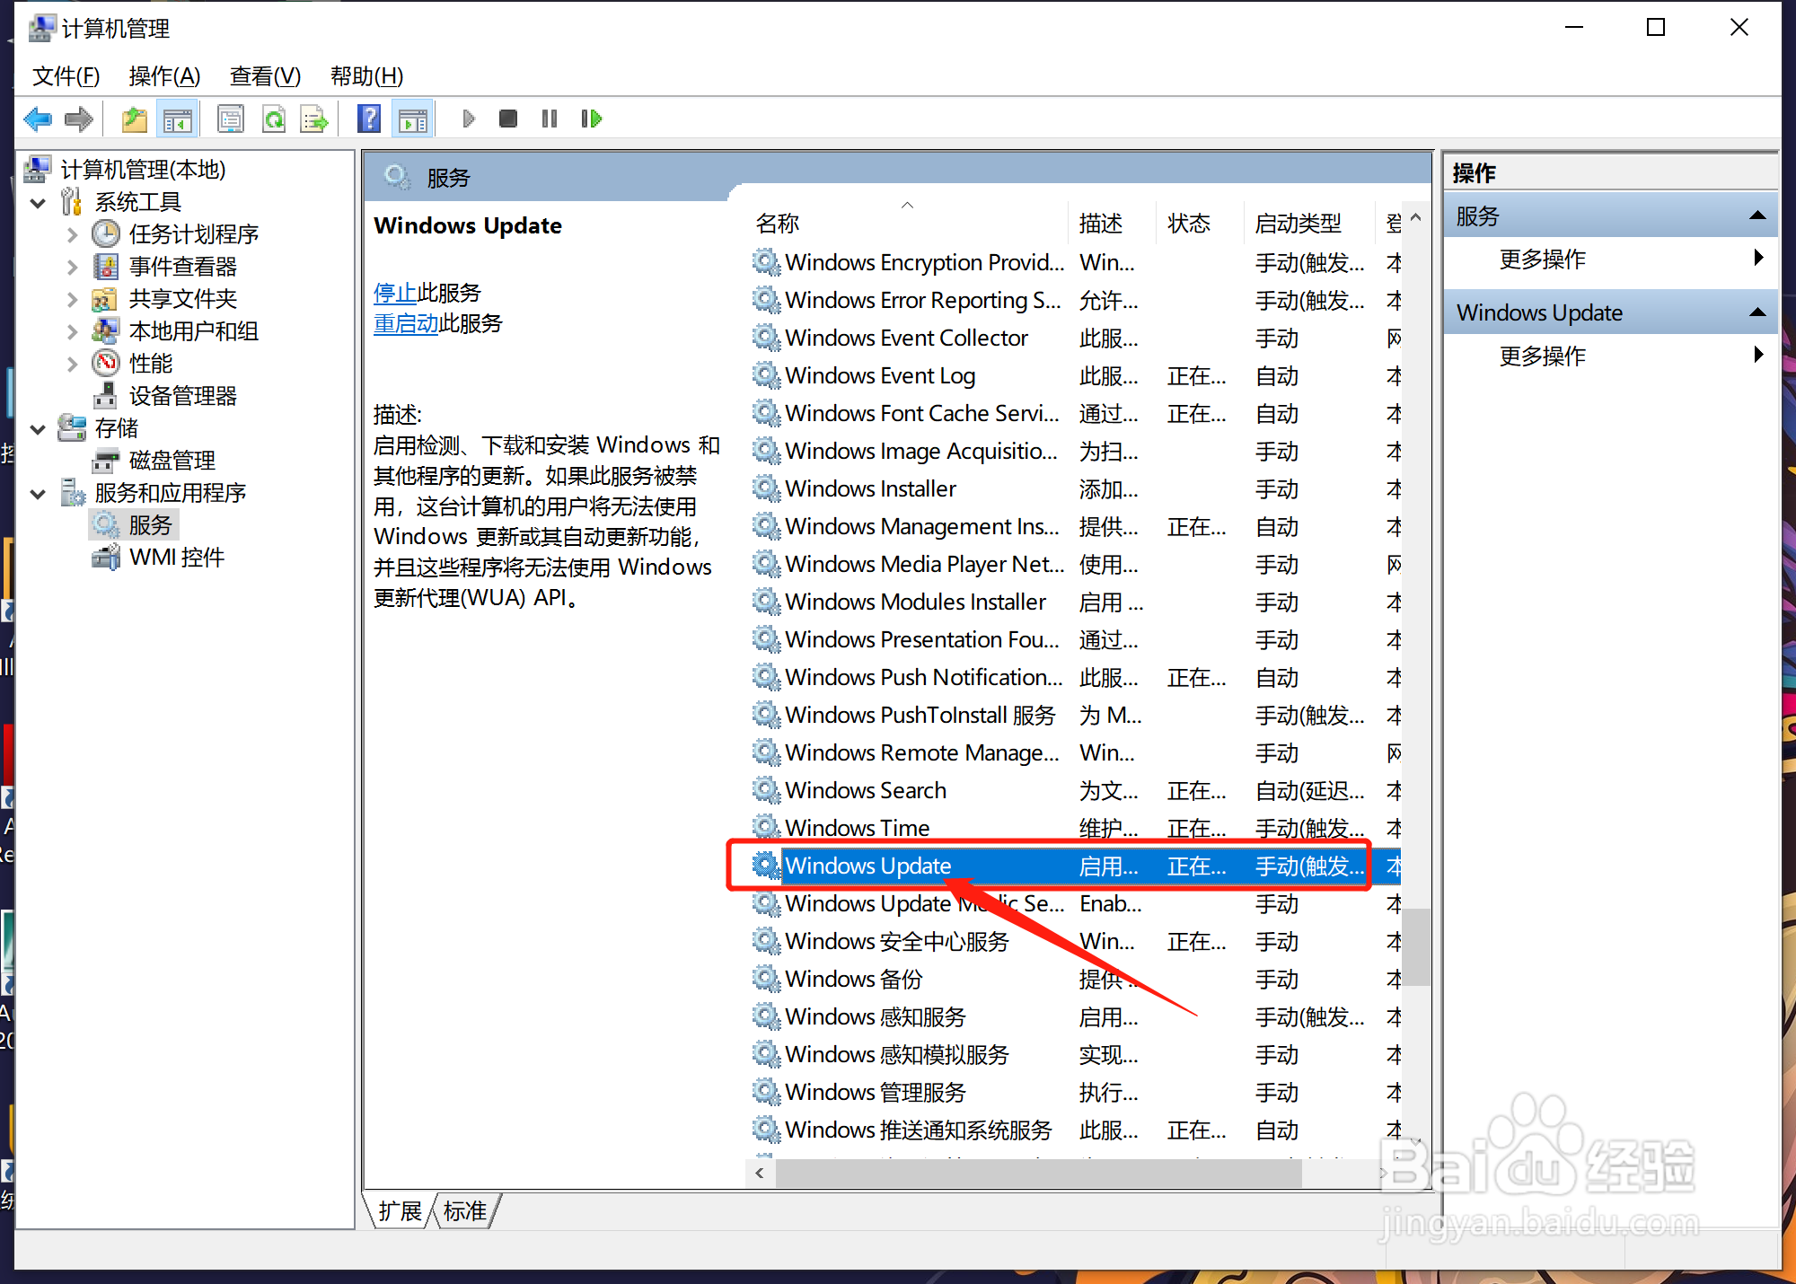Screen dimensions: 1796x1284
Task: Click the 停止 service link
Action: tap(394, 293)
